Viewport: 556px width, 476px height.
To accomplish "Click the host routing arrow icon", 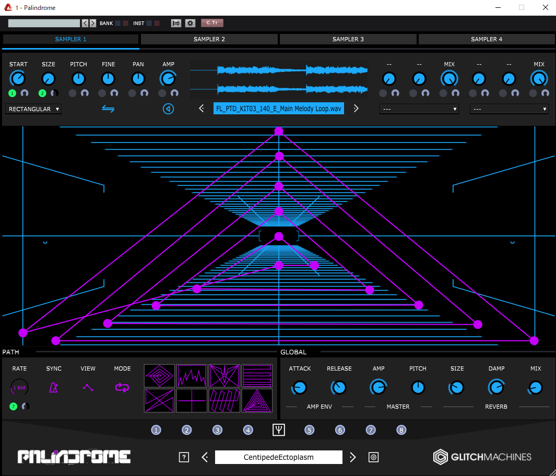I will pos(176,23).
